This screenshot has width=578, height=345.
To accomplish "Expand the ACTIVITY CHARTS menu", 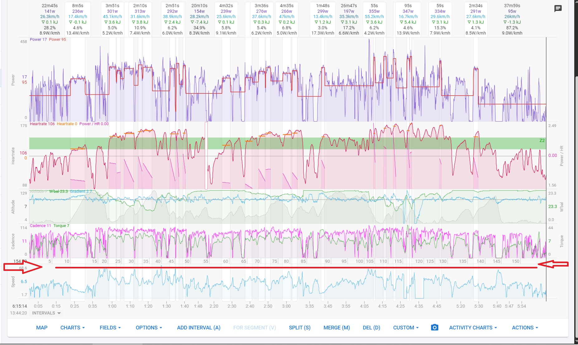I will 473,328.
